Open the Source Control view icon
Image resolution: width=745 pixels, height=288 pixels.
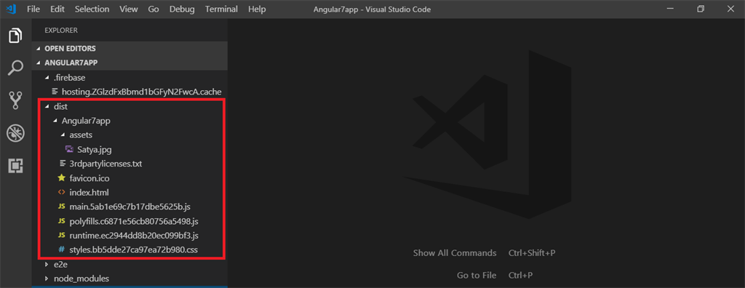click(15, 101)
